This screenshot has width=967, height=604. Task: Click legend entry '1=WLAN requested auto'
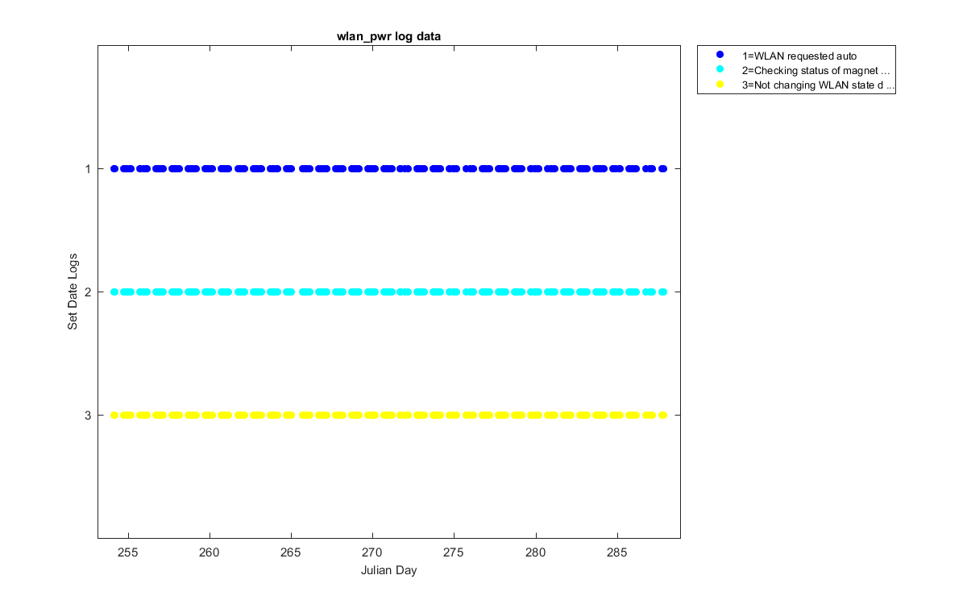[x=799, y=56]
